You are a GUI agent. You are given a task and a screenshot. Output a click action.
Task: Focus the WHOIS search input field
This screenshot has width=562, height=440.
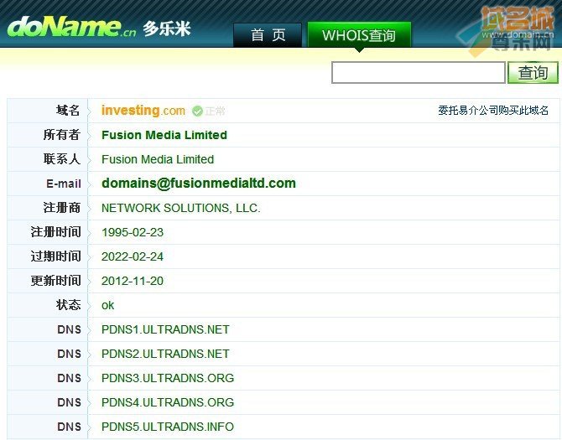tap(419, 73)
